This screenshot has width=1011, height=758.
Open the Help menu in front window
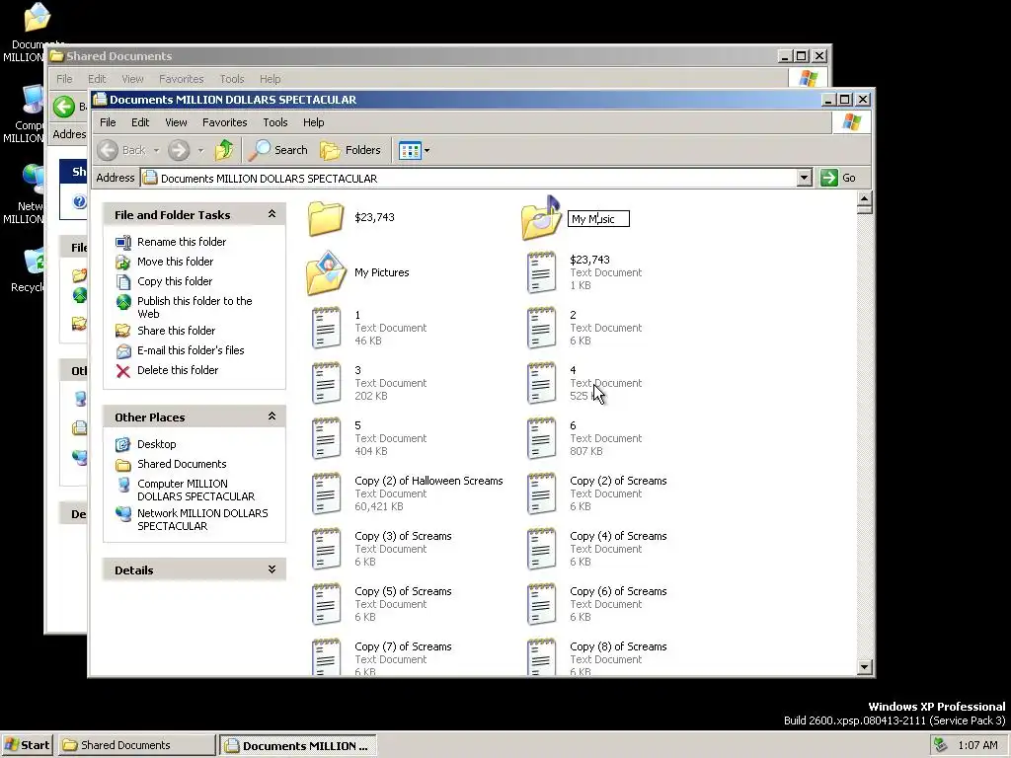pos(313,122)
